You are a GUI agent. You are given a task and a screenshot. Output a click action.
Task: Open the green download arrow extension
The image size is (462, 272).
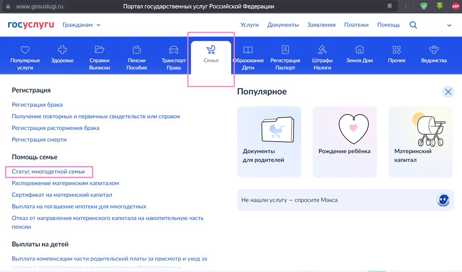pyautogui.click(x=439, y=6)
